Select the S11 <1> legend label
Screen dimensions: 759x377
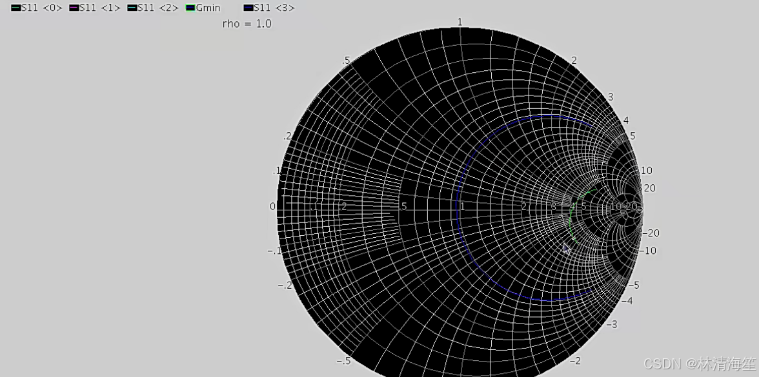coord(100,8)
